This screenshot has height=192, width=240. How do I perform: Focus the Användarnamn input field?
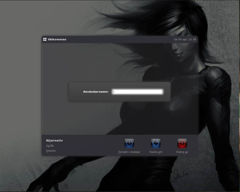click(138, 92)
